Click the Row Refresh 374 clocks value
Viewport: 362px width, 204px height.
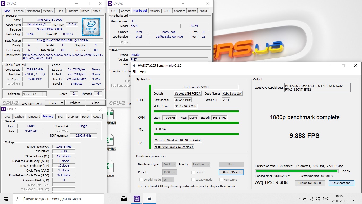coord(64,175)
